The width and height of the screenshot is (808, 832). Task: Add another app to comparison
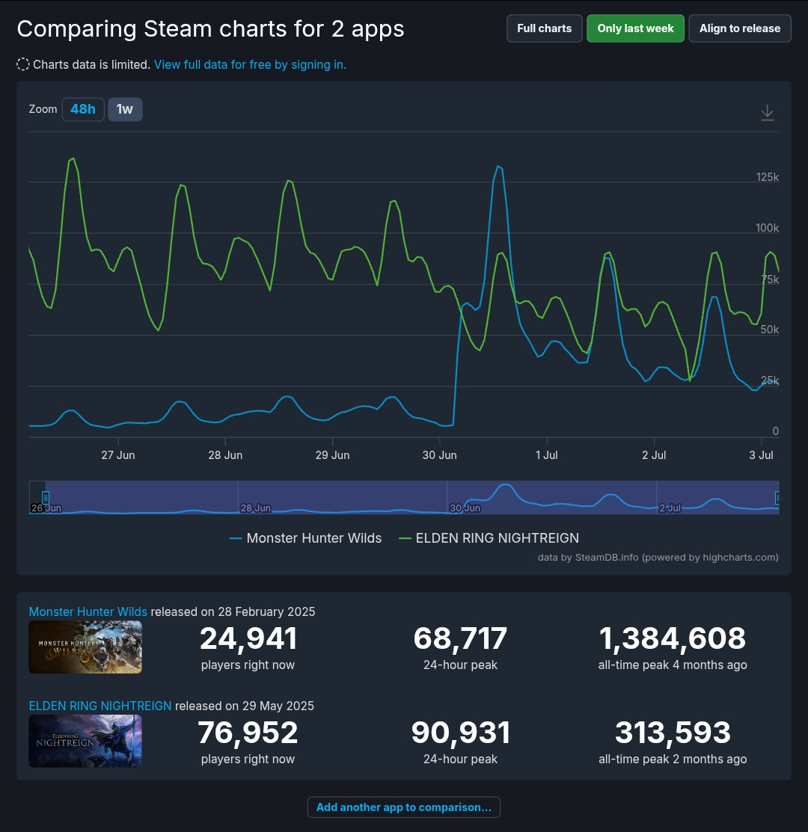404,807
